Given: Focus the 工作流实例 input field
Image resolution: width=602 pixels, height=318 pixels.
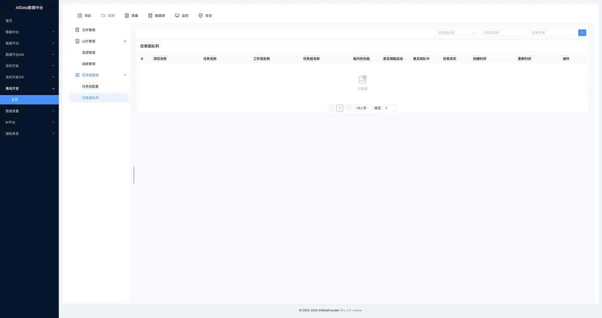Looking at the screenshot, I should [503, 33].
